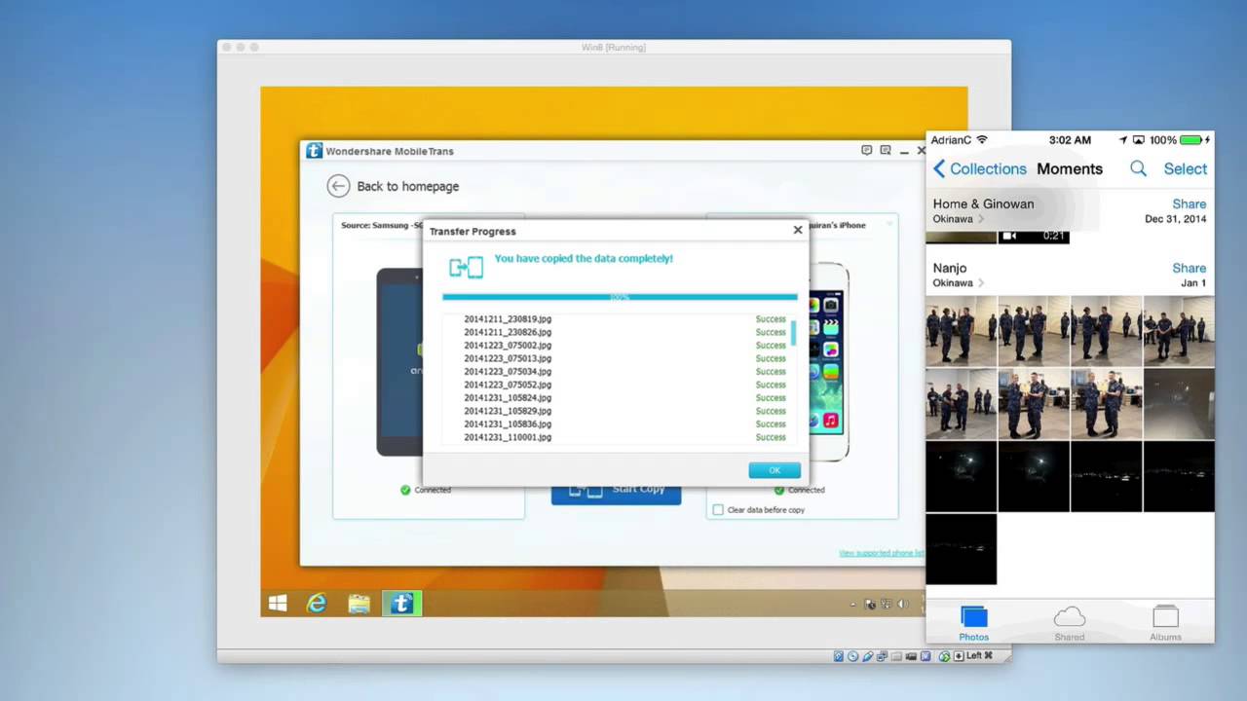
Task: Select file 20141223_075034.jpg row
Action: [x=618, y=372]
